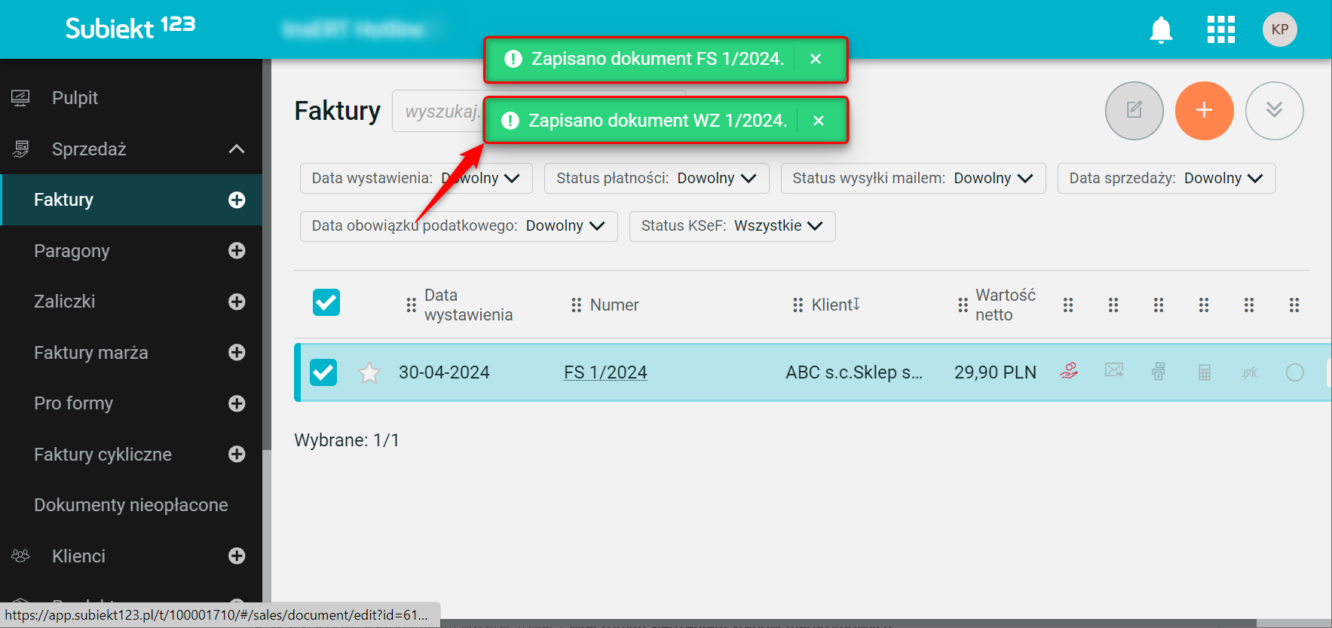Image resolution: width=1332 pixels, height=628 pixels.
Task: Open the apps grid menu
Action: coord(1221,30)
